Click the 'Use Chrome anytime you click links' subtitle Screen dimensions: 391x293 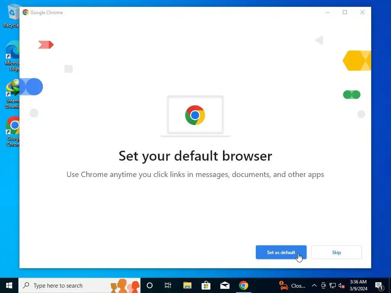[x=195, y=174]
